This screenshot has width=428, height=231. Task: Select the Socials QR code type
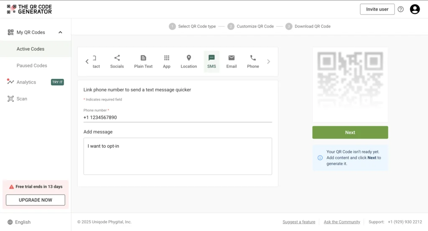[117, 61]
